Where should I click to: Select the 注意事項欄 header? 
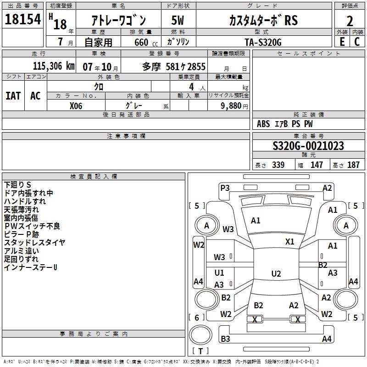point(126,136)
